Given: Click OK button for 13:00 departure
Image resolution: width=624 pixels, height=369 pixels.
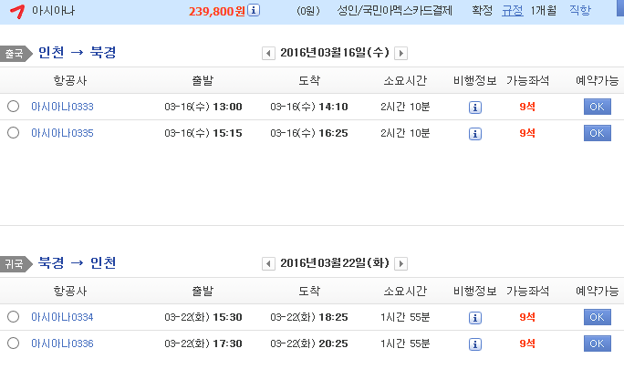Looking at the screenshot, I should pyautogui.click(x=597, y=107).
